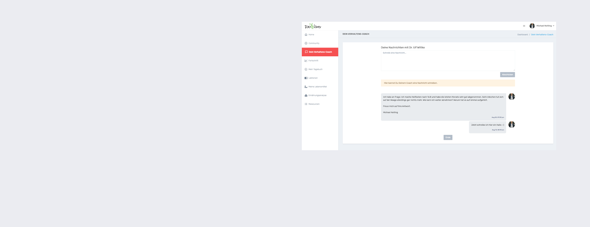Click the resize handle of the message textarea
590x227 pixels.
(x=514, y=70)
